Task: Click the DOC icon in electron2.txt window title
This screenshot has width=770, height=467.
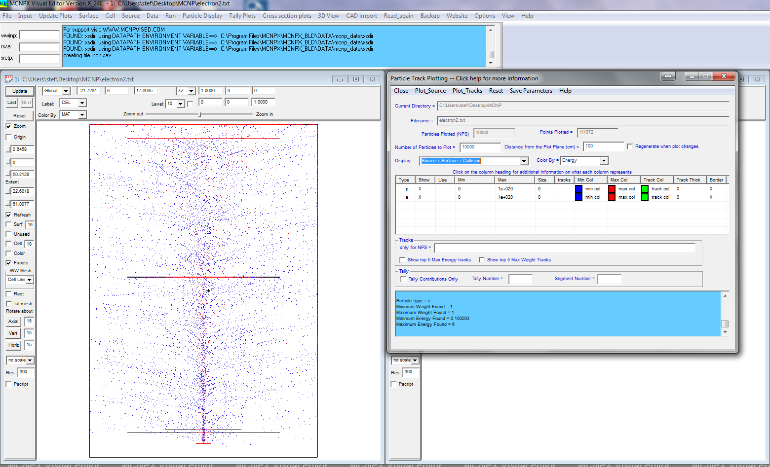Action: click(8, 79)
